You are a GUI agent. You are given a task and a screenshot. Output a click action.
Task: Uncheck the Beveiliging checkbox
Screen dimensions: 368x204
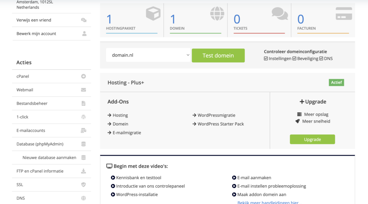pyautogui.click(x=294, y=59)
